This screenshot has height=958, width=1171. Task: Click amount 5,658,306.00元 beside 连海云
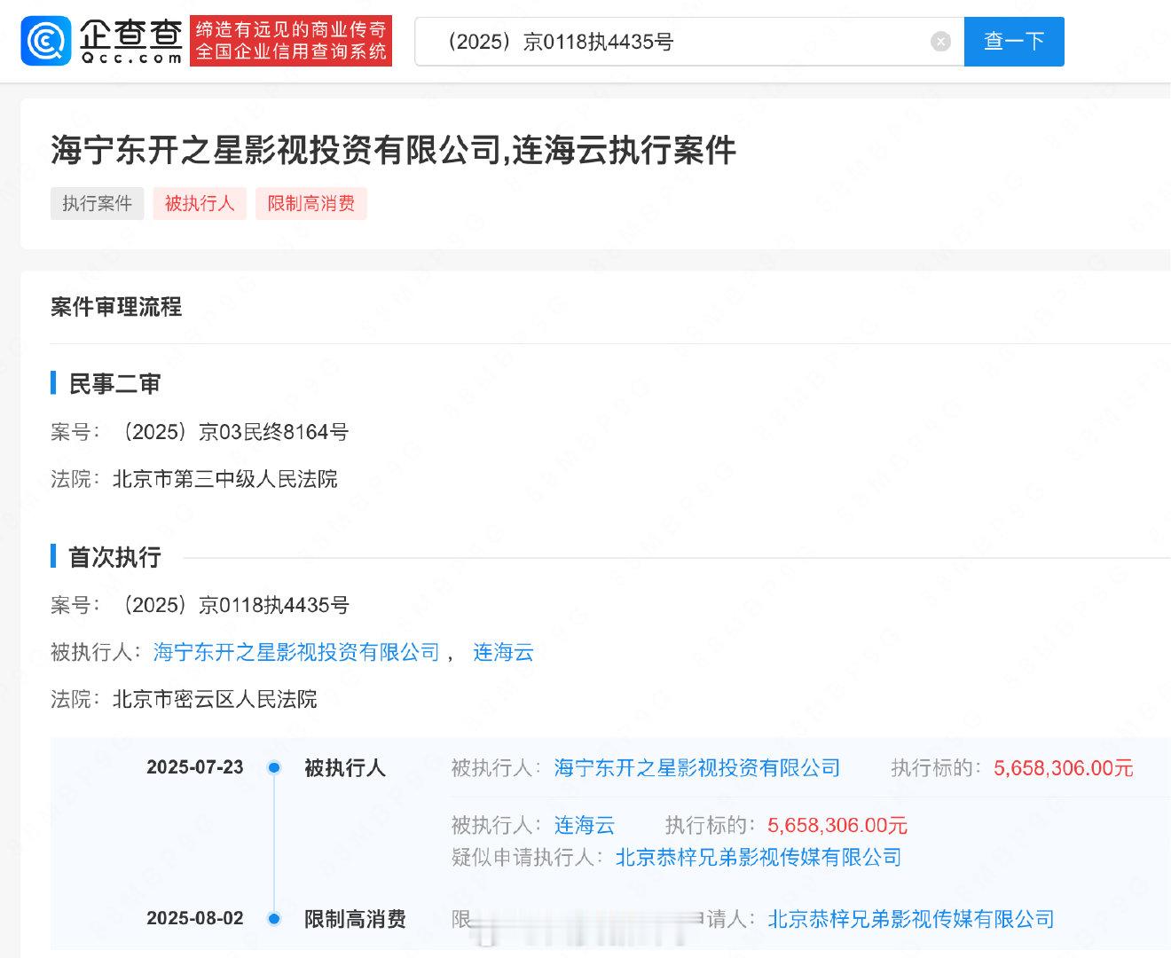click(x=837, y=825)
